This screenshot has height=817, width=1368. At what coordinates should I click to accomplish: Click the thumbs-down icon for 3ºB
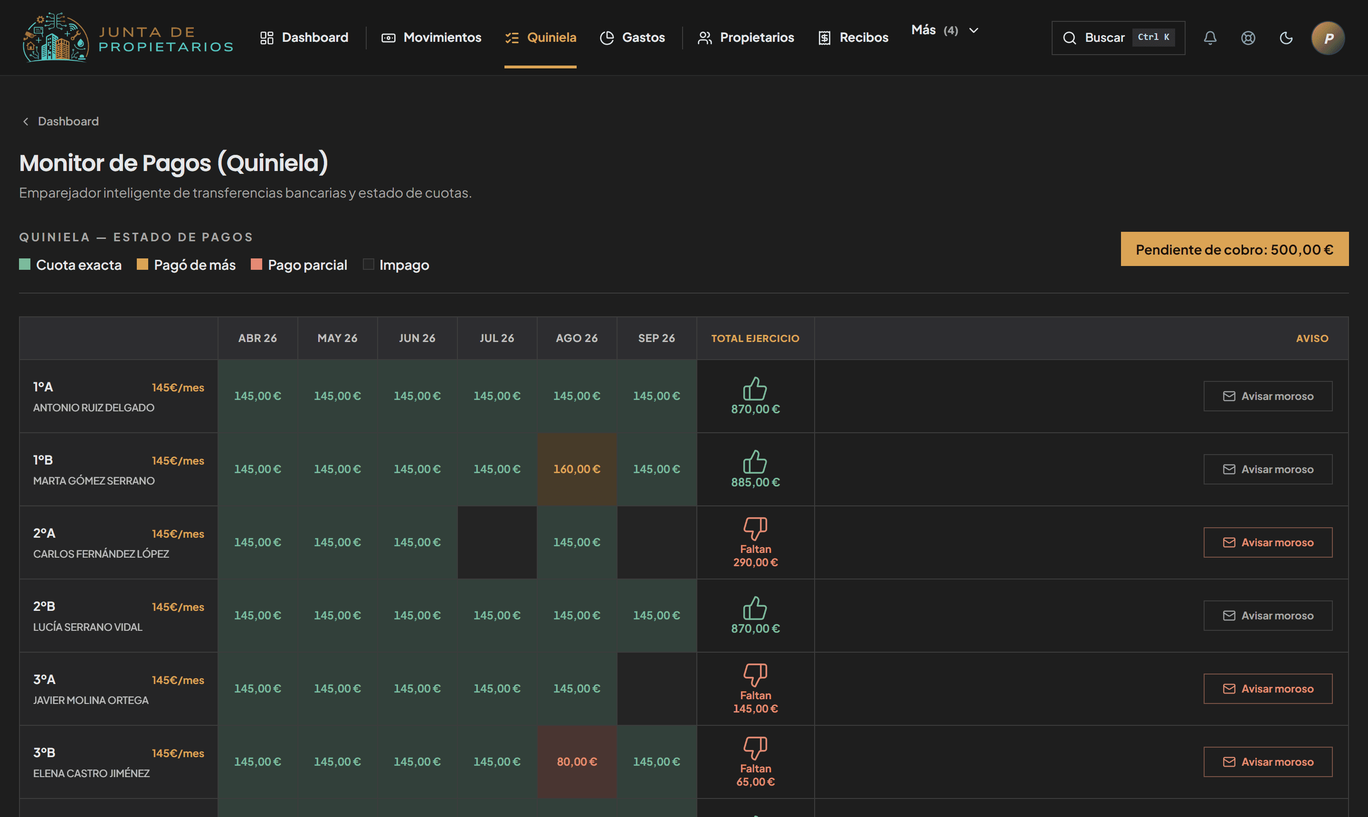coord(755,748)
